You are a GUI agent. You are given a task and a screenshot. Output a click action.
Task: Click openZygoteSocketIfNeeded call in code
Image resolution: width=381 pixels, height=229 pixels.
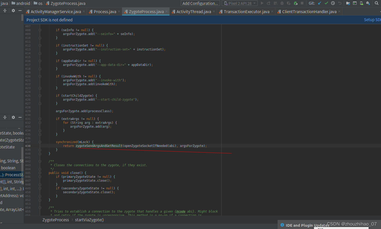146,146
